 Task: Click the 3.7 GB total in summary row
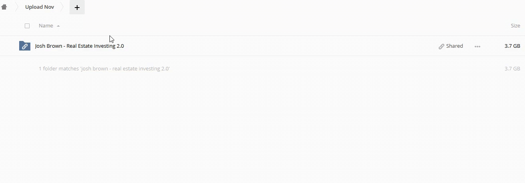512,69
